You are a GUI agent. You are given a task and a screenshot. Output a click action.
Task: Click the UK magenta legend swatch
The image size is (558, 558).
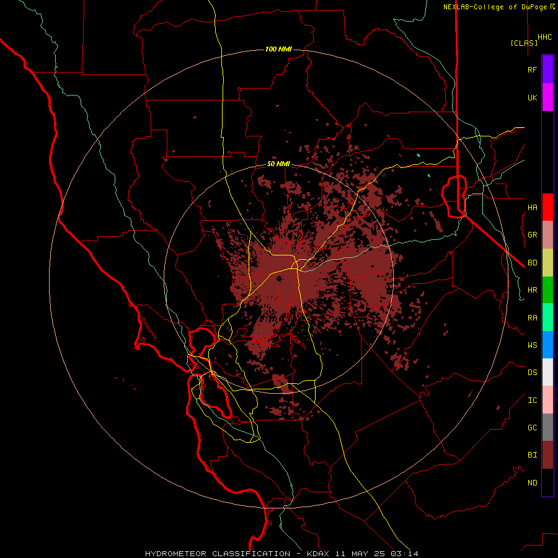[547, 97]
